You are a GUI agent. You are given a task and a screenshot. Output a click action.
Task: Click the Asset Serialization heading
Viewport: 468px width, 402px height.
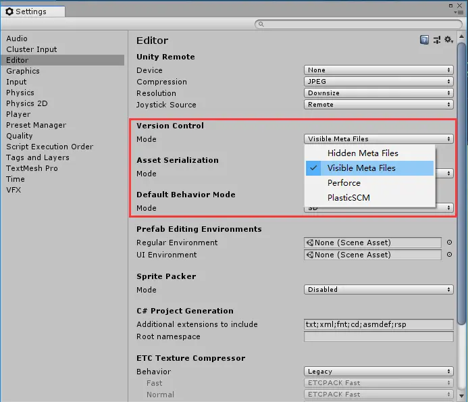[x=178, y=160]
